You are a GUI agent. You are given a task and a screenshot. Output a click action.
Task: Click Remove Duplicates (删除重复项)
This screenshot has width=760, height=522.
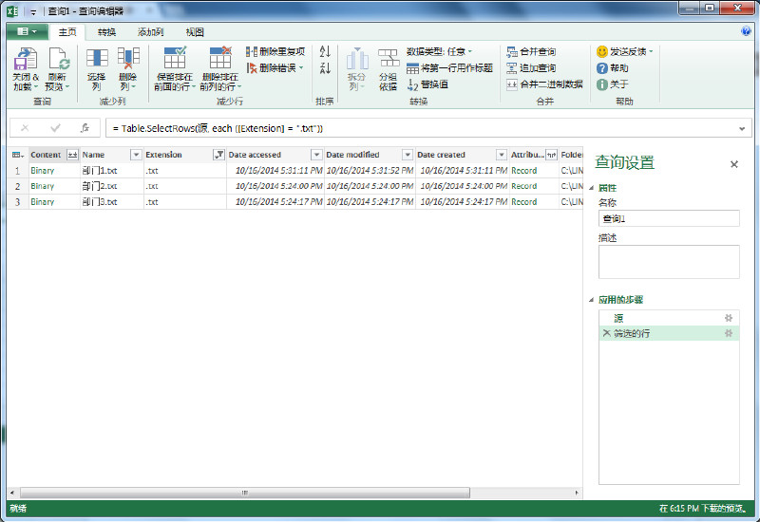(275, 51)
